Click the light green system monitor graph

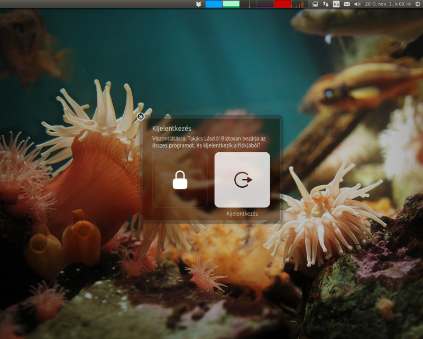(231, 4)
